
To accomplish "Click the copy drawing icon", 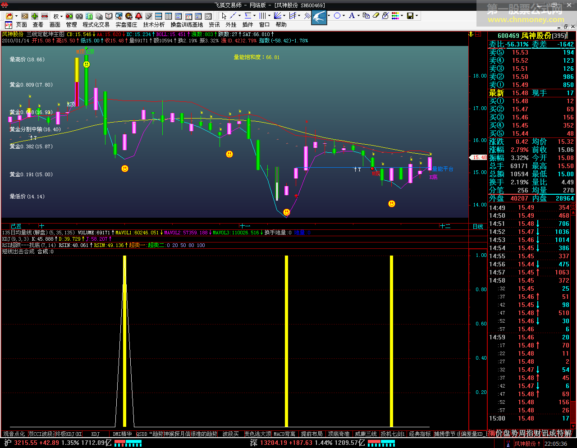I will tap(366, 16).
